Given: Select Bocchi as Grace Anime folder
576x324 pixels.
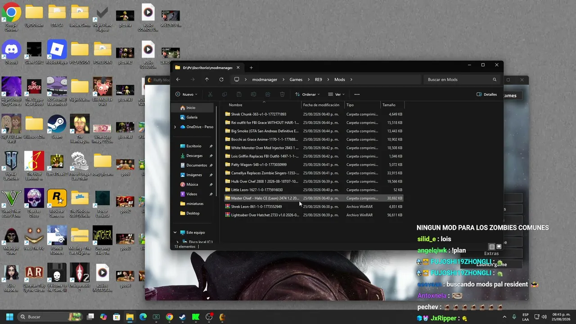Looking at the screenshot, I should pyautogui.click(x=314, y=139).
